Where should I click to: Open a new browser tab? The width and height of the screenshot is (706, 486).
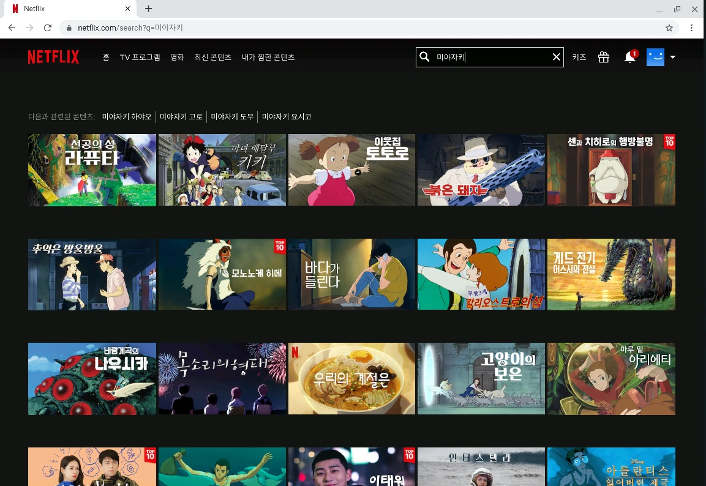[x=148, y=9]
